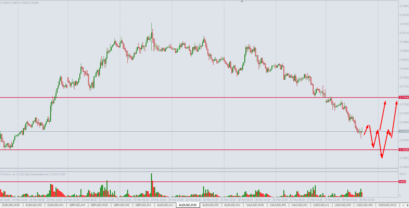
Task: Click the 25 Mar 06:30 time label
Action: [194, 200]
